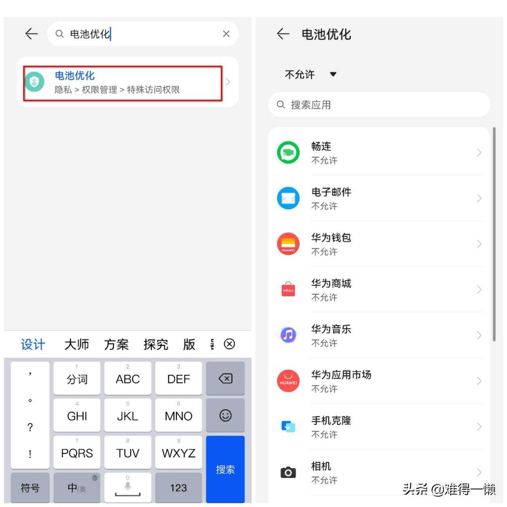Open the emoji smiley key

point(225,415)
